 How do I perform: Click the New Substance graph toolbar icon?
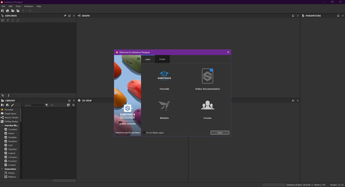(x=2, y=11)
